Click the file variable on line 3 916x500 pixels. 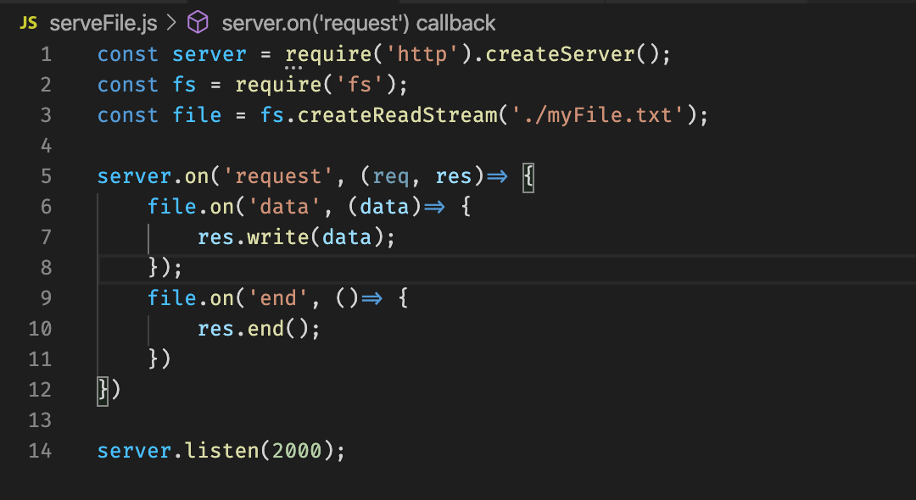coord(197,115)
